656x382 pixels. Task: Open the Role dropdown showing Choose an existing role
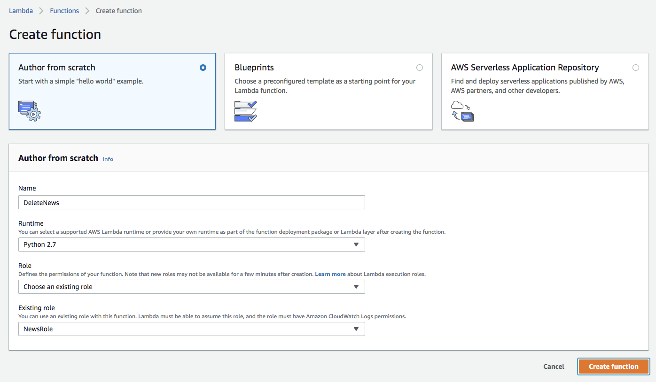coord(192,287)
